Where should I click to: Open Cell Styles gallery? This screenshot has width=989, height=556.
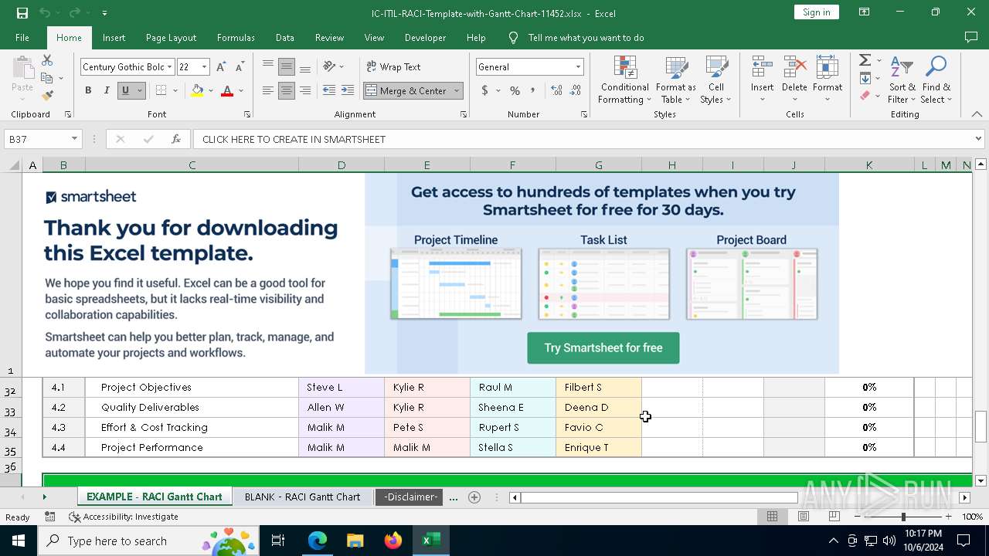[716, 80]
